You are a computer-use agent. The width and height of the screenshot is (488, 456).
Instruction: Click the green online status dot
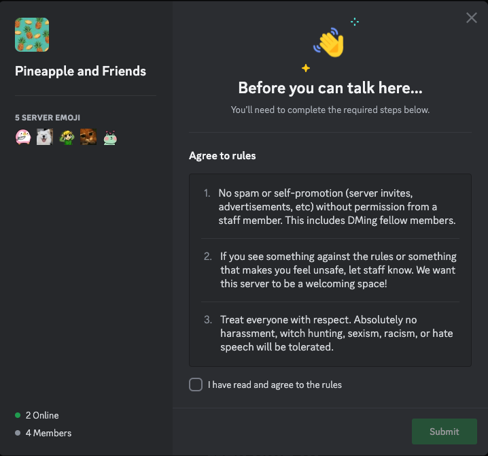pyautogui.click(x=18, y=415)
